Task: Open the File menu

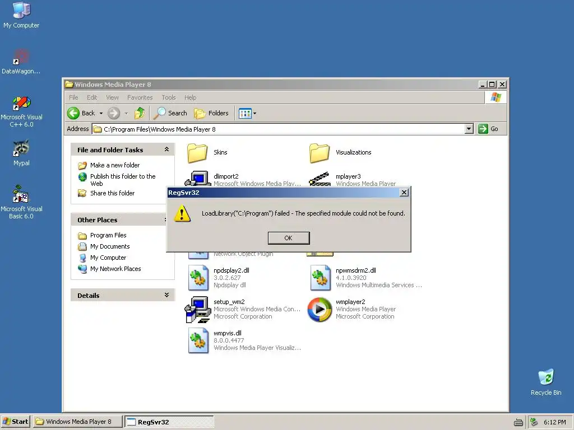Action: point(73,97)
